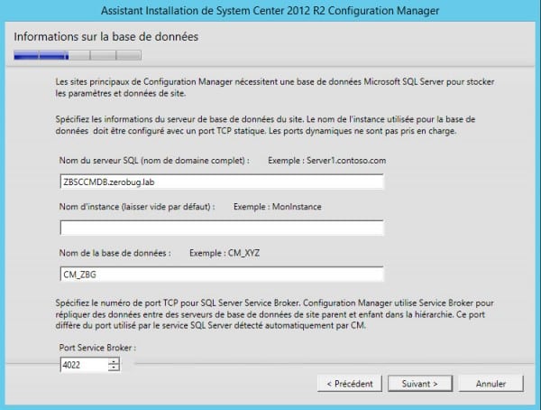
Task: Click the database name field containing CM_ZBG
Action: [220, 275]
